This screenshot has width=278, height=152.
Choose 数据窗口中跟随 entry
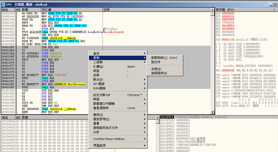click(x=118, y=104)
